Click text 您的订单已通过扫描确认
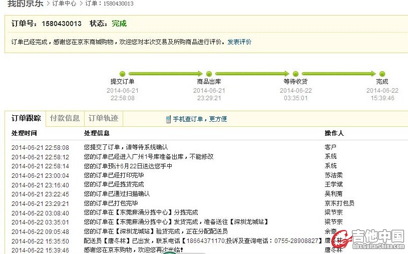This screenshot has height=254, width=408. pyautogui.click(x=117, y=194)
